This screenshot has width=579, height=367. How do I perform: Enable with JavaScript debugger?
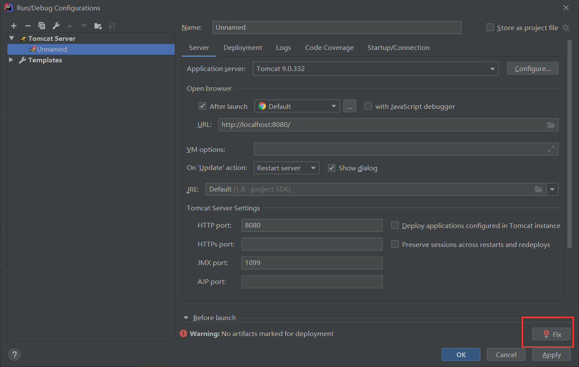(368, 106)
